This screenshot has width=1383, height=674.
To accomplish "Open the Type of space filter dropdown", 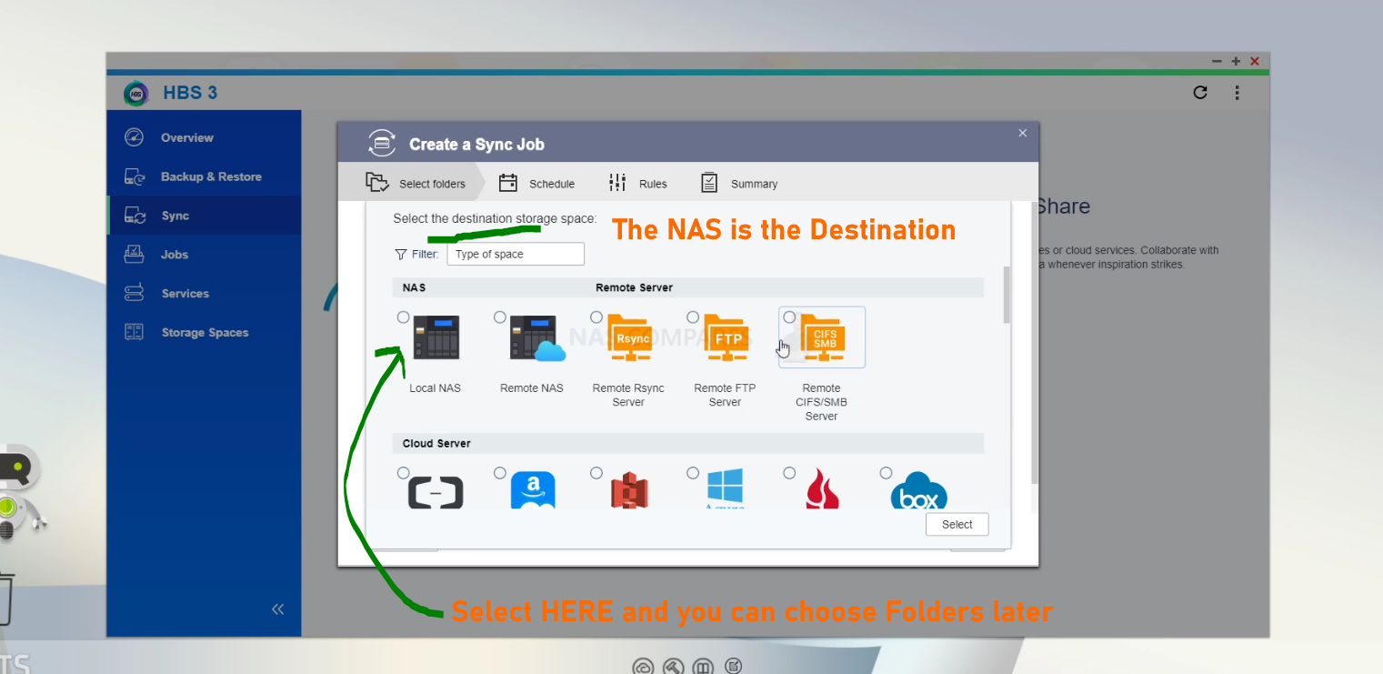I will (x=516, y=254).
